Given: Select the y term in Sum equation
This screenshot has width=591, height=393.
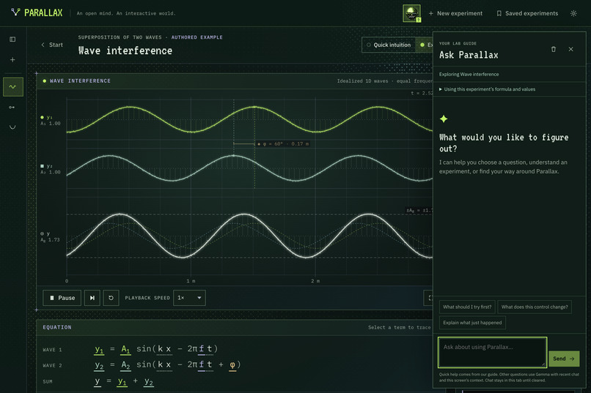Looking at the screenshot, I should 98,381.
